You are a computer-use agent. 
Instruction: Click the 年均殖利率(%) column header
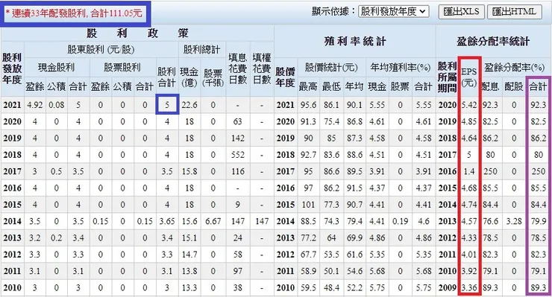click(401, 67)
